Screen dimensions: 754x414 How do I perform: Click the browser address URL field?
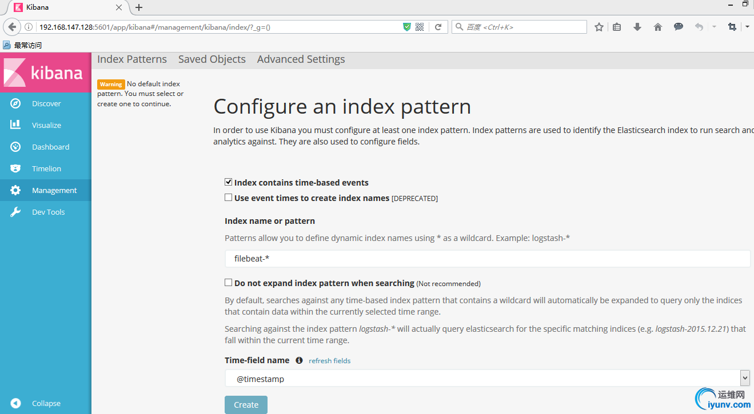(x=217, y=27)
